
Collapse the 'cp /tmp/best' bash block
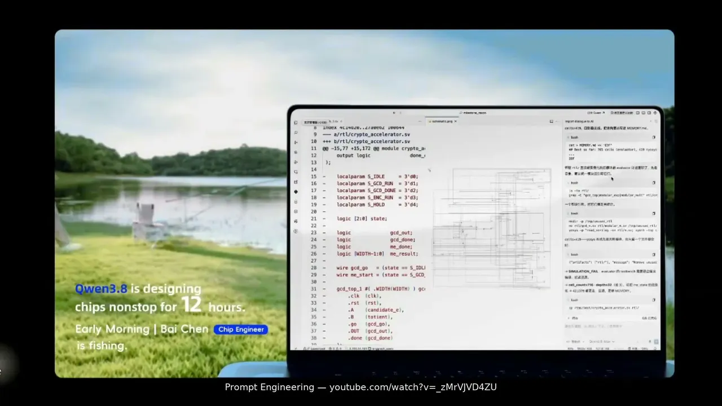point(567,300)
